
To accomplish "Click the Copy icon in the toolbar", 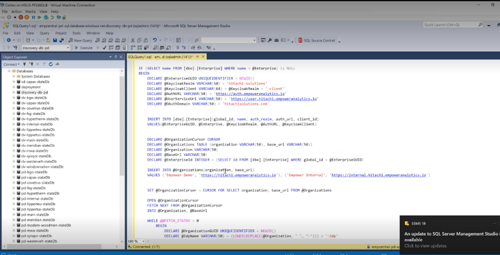I will click(139, 40).
